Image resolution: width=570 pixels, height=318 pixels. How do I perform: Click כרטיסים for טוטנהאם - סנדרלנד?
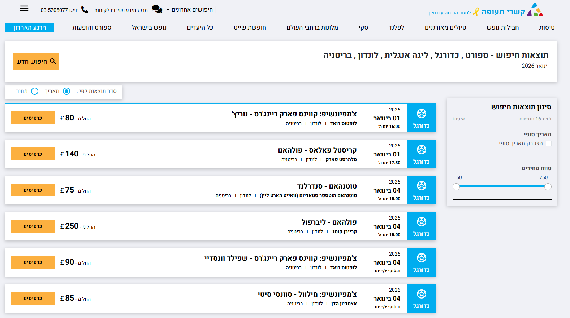point(33,190)
